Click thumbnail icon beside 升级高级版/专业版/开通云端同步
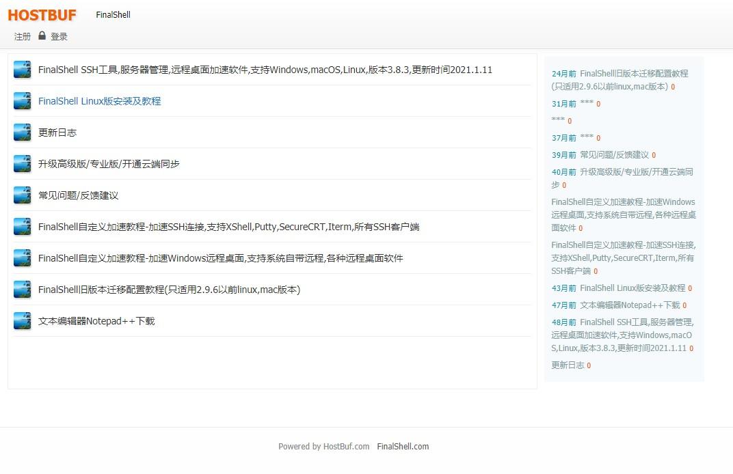This screenshot has width=733, height=474. [x=23, y=164]
